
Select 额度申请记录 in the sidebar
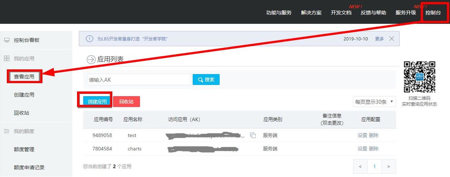[x=29, y=167]
